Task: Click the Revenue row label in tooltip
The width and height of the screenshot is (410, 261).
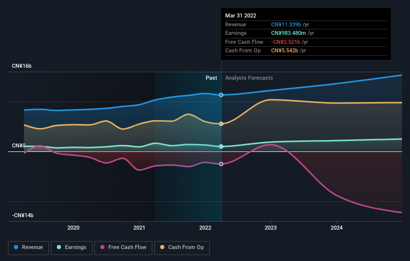Action: pyautogui.click(x=236, y=24)
